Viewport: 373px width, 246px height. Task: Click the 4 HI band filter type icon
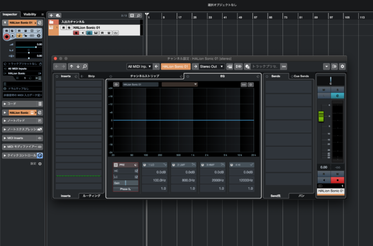point(252,165)
